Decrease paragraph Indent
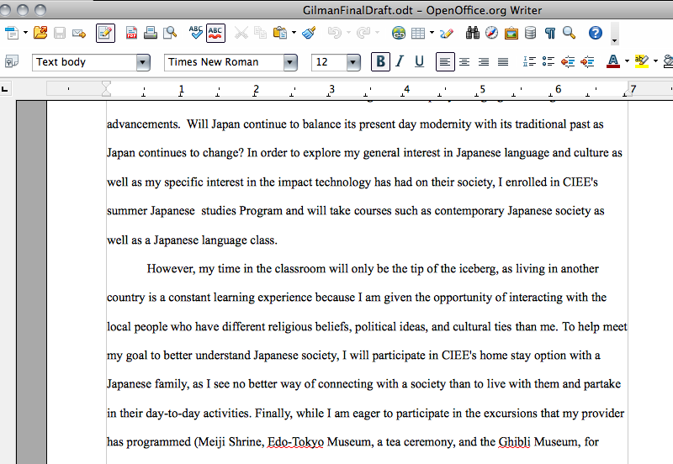 pos(568,62)
